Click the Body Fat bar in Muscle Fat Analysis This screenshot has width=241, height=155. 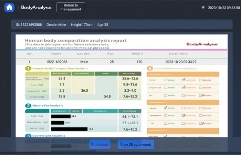pos(69,129)
